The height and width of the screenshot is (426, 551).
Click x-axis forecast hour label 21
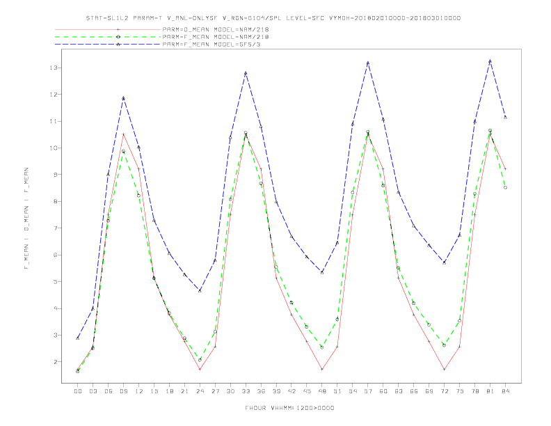click(184, 391)
